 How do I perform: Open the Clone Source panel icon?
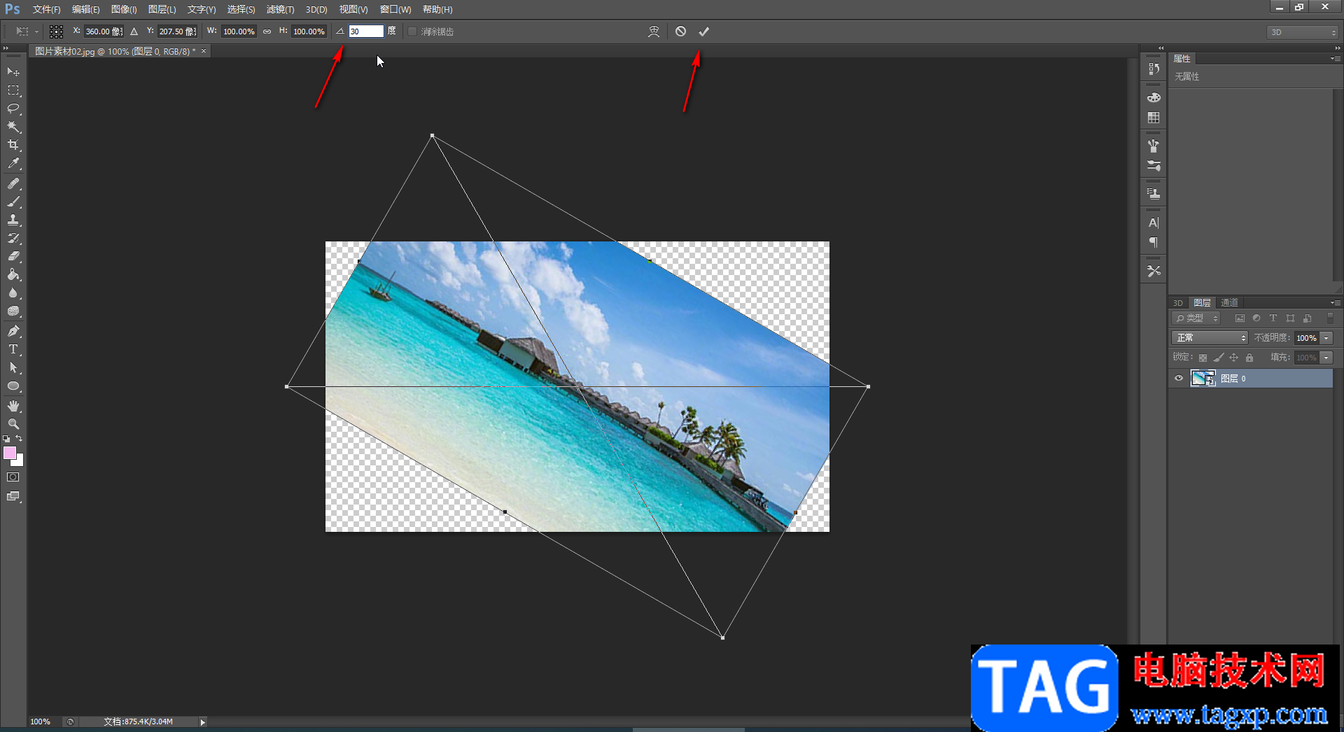tap(1154, 193)
